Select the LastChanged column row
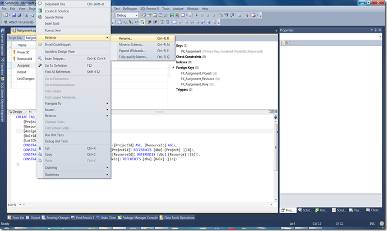 point(26,78)
